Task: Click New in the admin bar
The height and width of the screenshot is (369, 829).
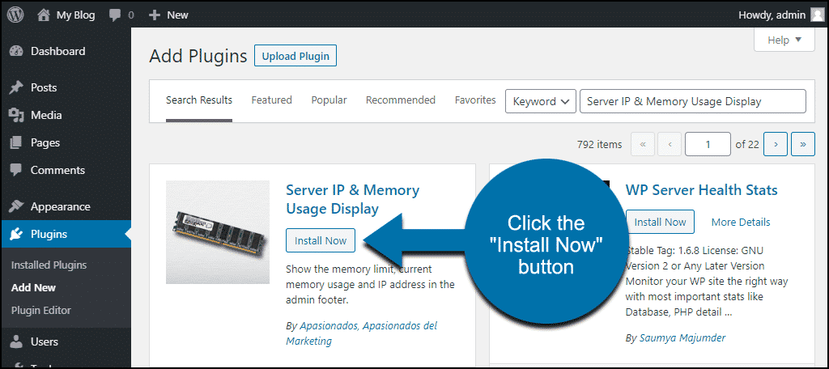Action: tap(177, 15)
